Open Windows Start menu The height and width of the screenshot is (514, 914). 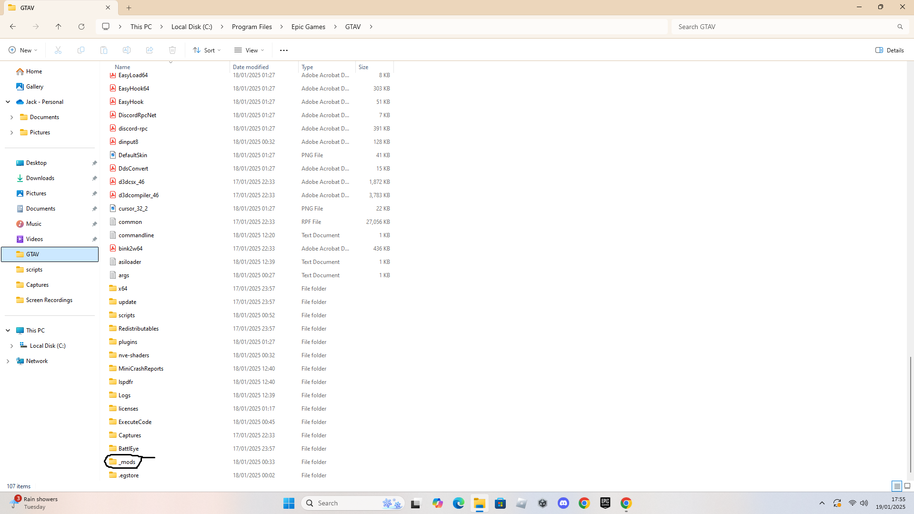(x=289, y=503)
